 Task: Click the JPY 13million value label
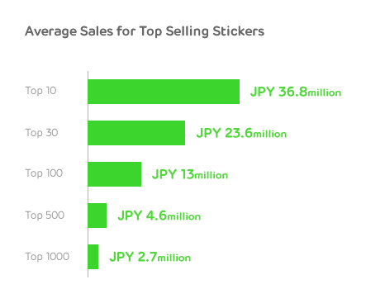(x=190, y=174)
